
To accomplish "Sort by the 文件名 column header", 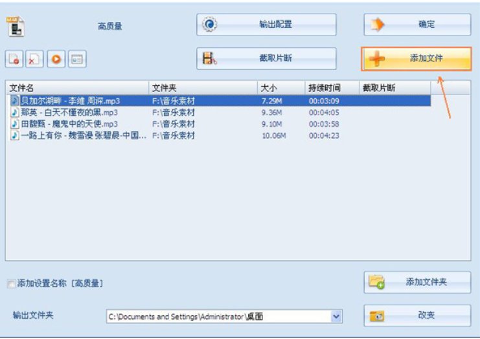I will 77,88.
